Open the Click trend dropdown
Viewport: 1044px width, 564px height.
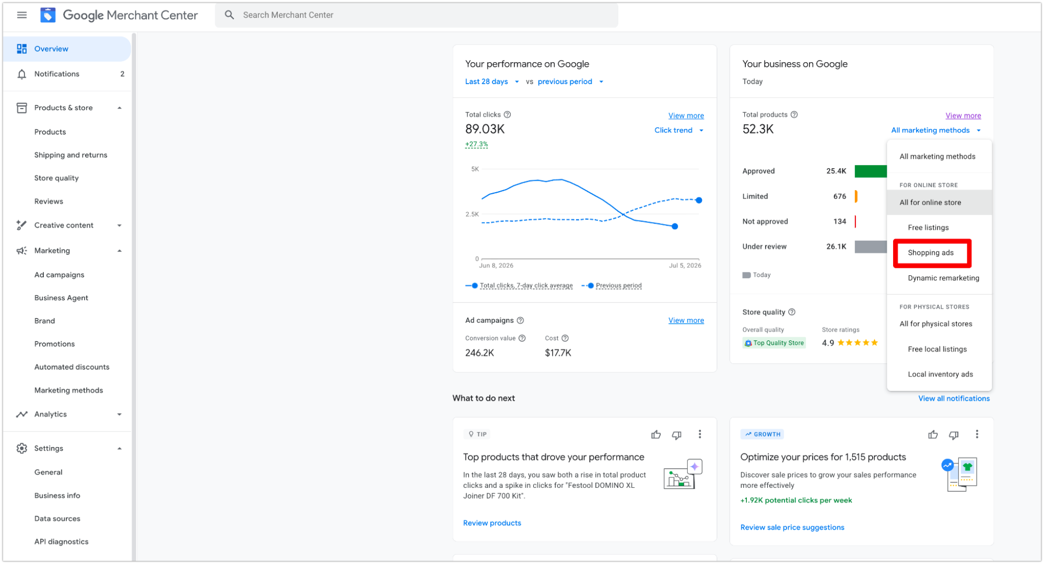coord(679,131)
